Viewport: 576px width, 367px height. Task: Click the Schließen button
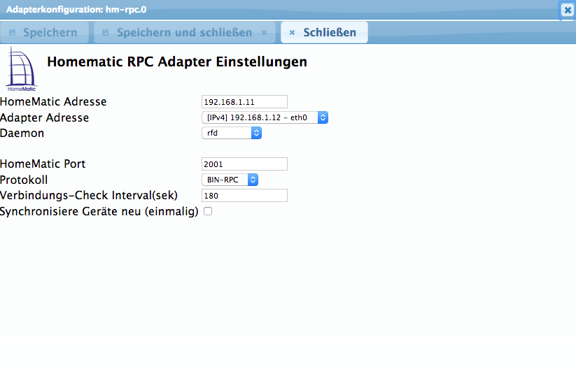pos(324,32)
